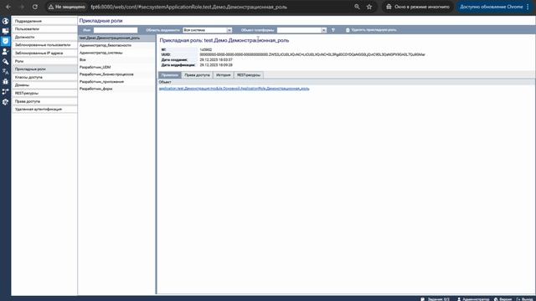Open Домены menu item
This screenshot has width=536, height=301.
click(x=44, y=85)
